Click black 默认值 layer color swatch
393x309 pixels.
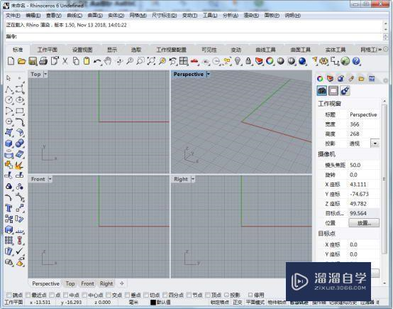(153, 302)
